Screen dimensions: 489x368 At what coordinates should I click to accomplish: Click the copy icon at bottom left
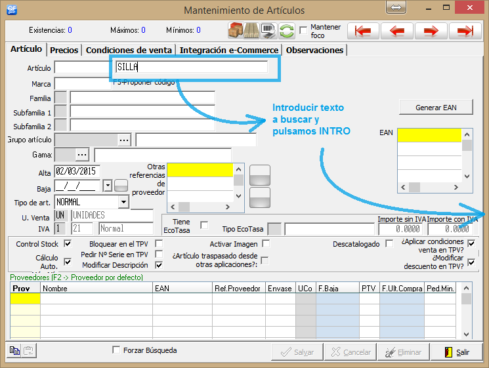coord(14,350)
